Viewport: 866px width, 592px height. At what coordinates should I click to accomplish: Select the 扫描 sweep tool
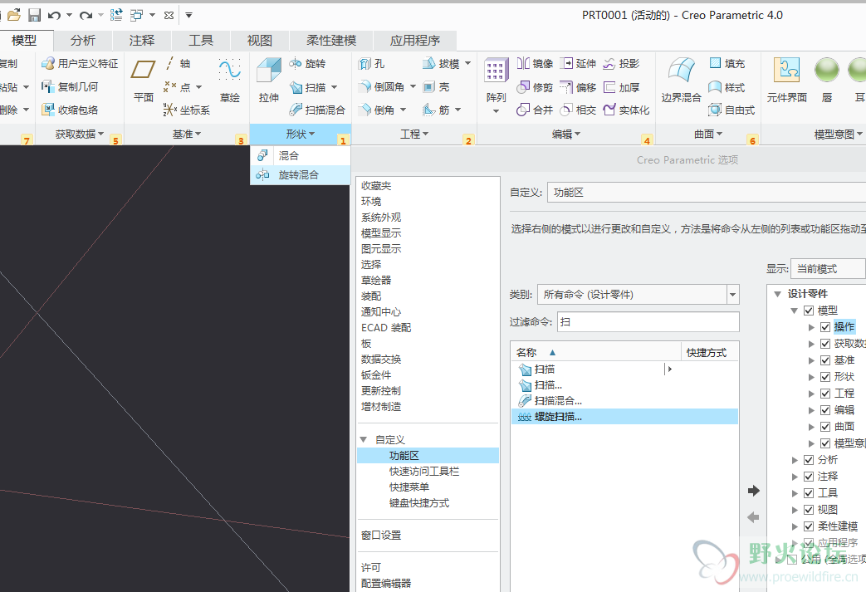coord(308,87)
